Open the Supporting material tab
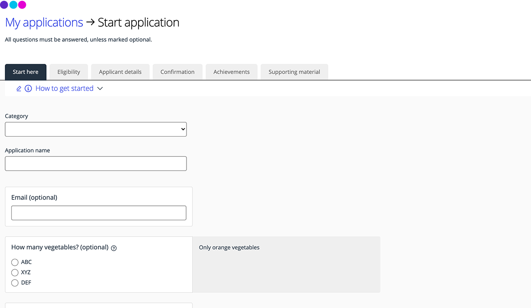The height and width of the screenshot is (308, 531). [x=294, y=72]
